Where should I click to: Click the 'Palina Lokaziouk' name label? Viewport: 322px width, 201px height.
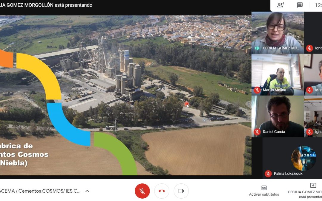coord(288,174)
